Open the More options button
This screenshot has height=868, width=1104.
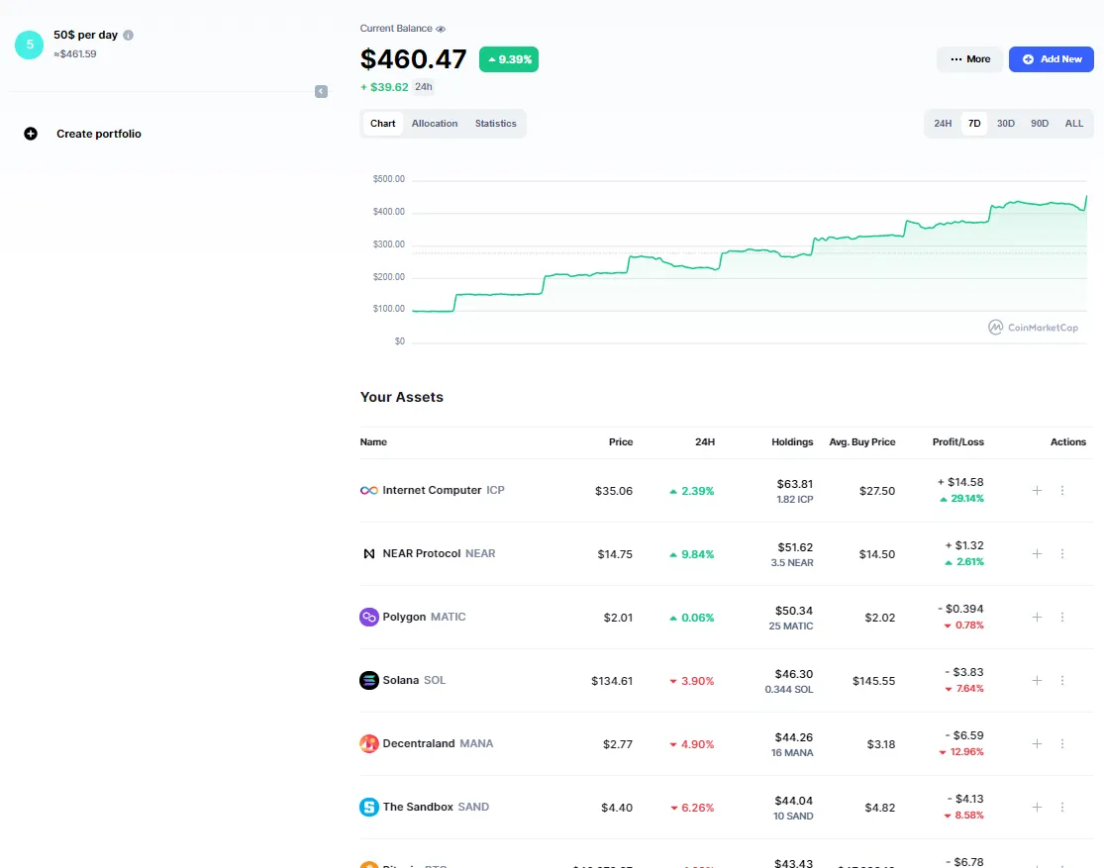(x=969, y=59)
